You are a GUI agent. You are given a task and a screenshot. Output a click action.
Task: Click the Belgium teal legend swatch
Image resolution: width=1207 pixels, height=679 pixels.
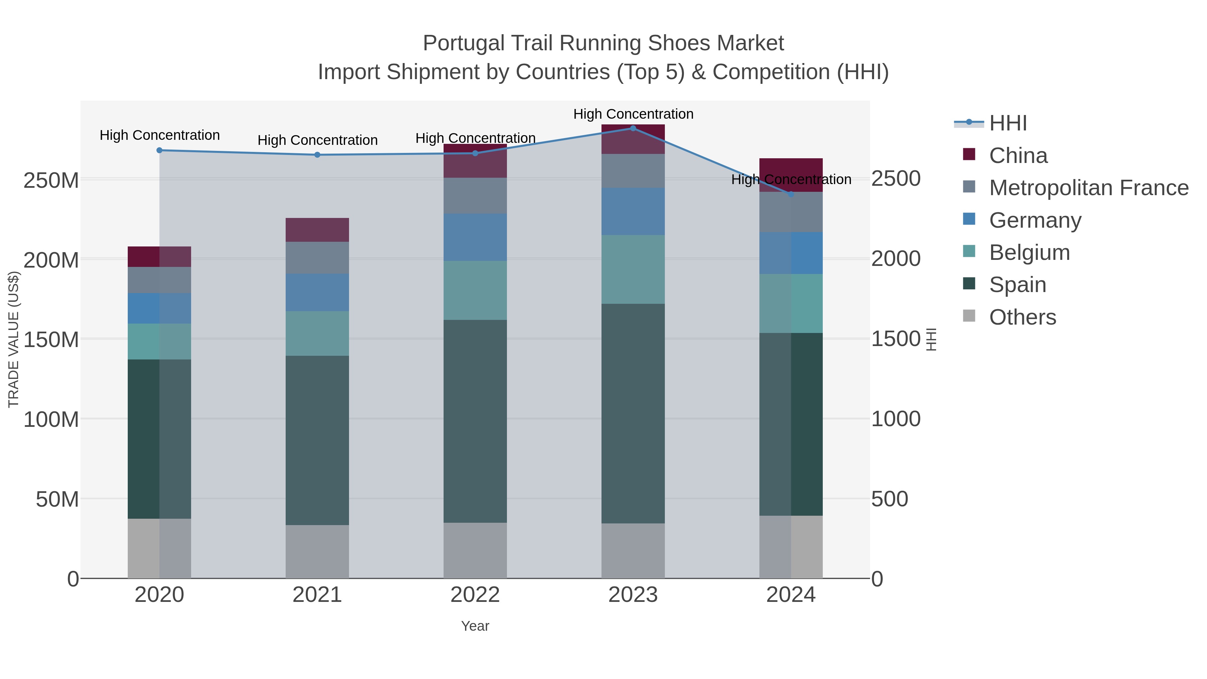969,251
